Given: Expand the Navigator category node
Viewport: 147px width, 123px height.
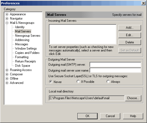Looking at the screenshot, I should tap(7, 18).
